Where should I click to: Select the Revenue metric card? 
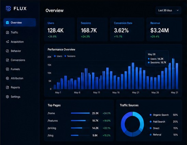(x=164, y=30)
